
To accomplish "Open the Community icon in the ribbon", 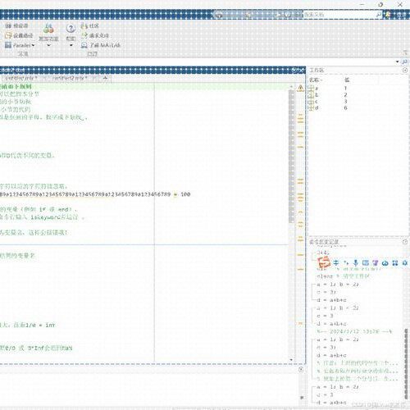I will pos(84,25).
